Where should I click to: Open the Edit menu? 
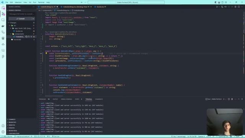coord(11,2)
